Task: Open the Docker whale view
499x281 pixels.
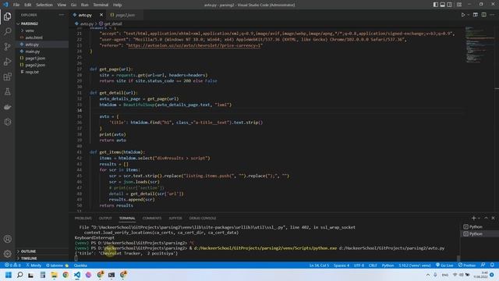Action: pyautogui.click(x=7, y=107)
